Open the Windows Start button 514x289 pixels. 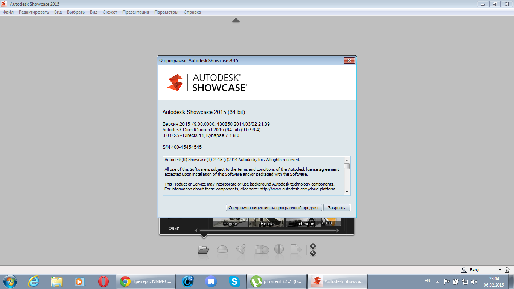pos(10,281)
